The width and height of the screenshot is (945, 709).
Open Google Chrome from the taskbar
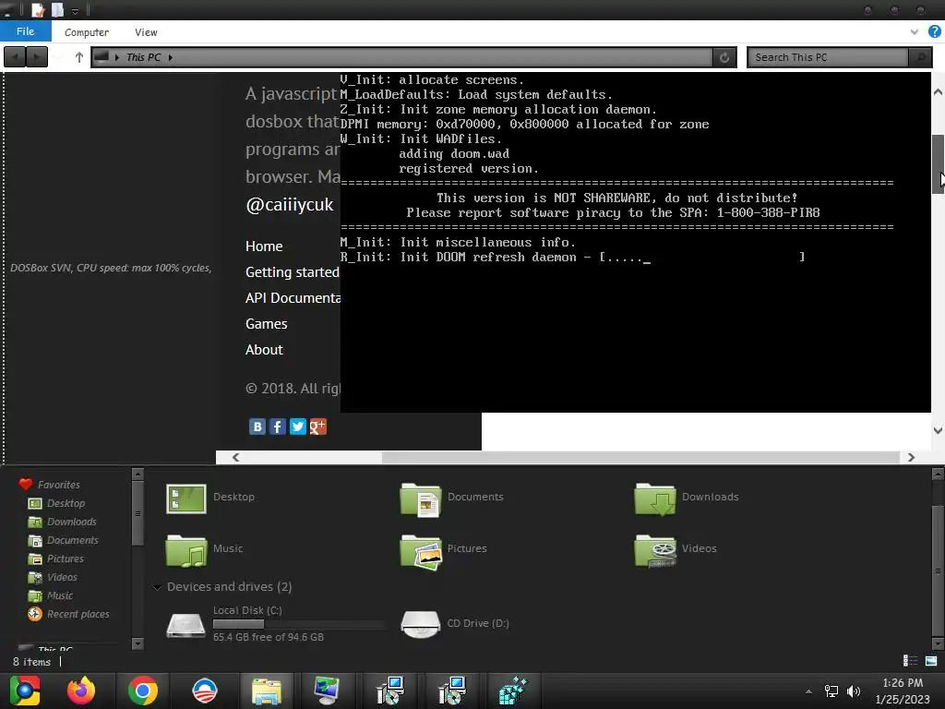(143, 691)
